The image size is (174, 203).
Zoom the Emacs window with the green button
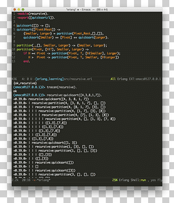23,9
